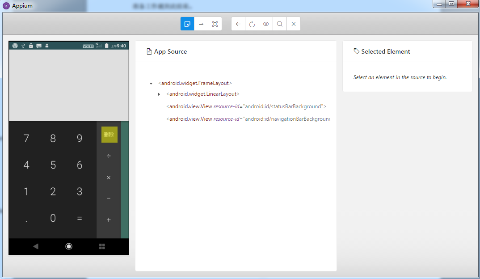Select android.widget.FrameLayout tree row
480x279 pixels.
tap(195, 83)
